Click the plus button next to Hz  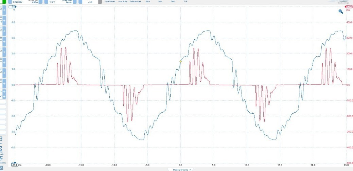coord(4,92)
